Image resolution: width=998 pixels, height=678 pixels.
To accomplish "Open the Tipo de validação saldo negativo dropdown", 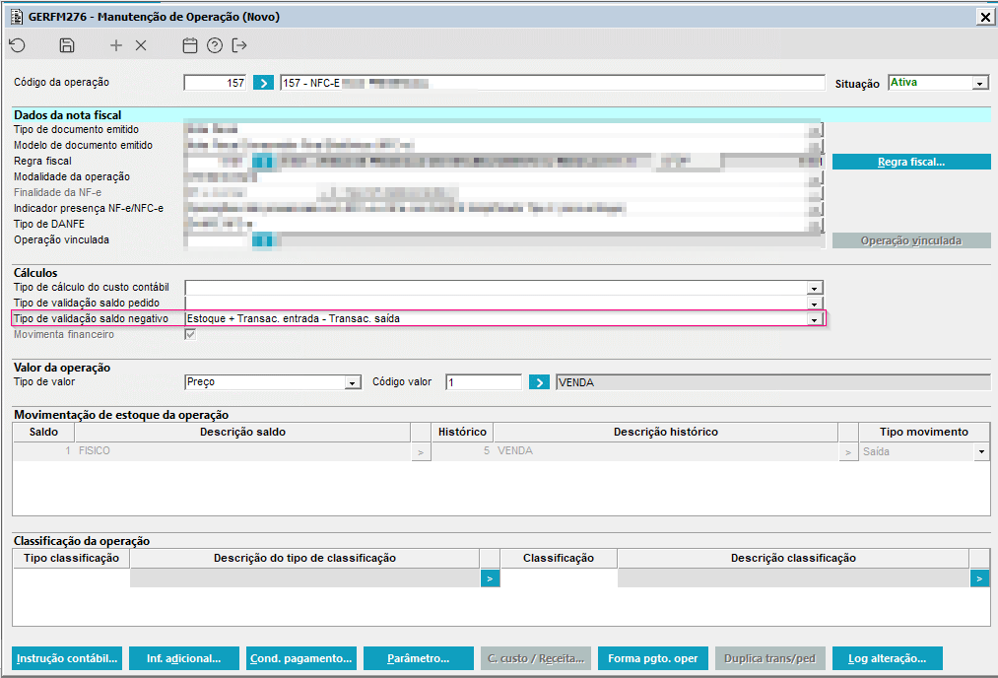I will click(x=814, y=319).
